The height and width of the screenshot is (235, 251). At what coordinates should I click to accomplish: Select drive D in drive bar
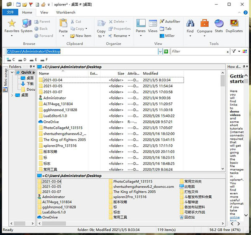22,60
